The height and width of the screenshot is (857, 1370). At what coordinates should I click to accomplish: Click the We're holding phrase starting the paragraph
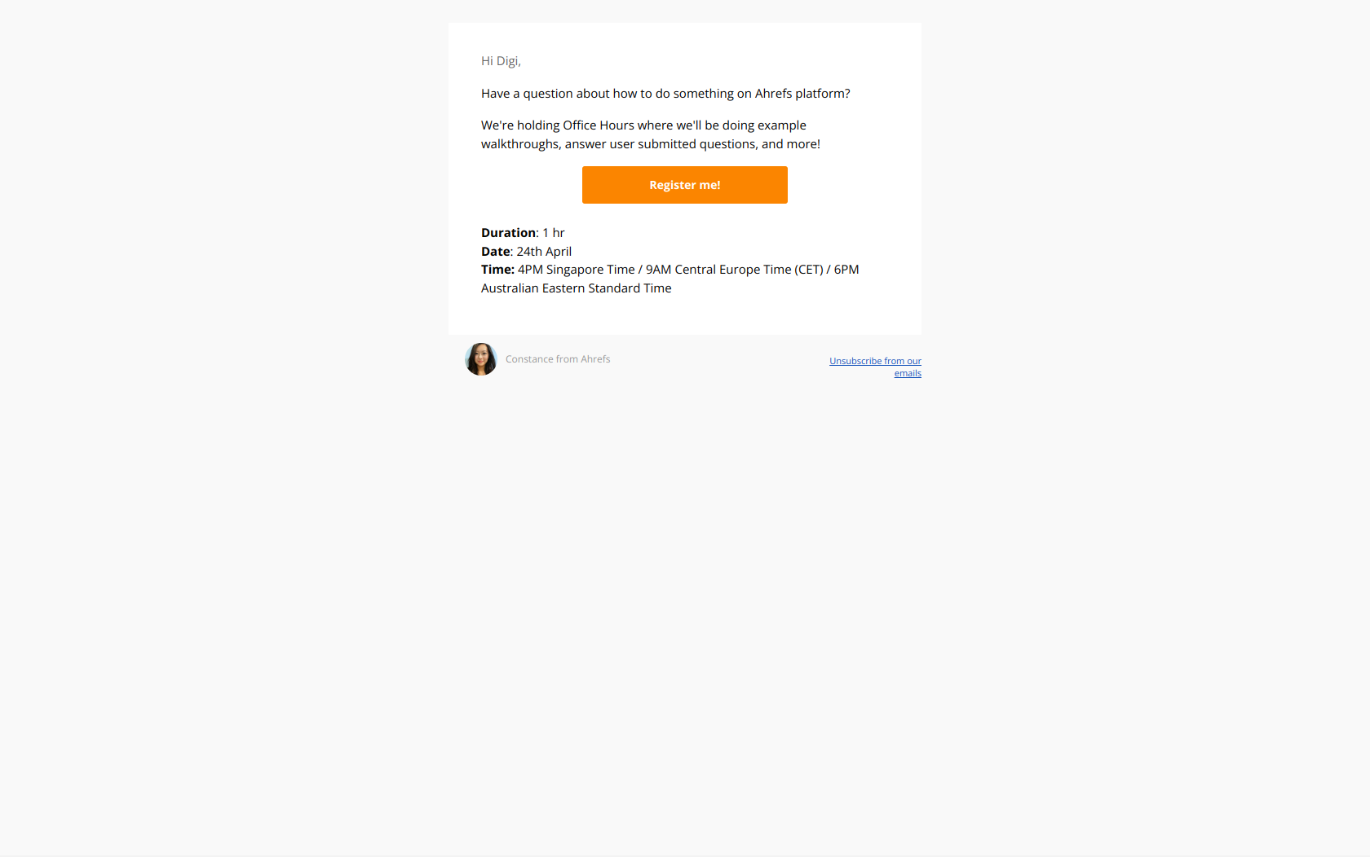click(x=520, y=125)
